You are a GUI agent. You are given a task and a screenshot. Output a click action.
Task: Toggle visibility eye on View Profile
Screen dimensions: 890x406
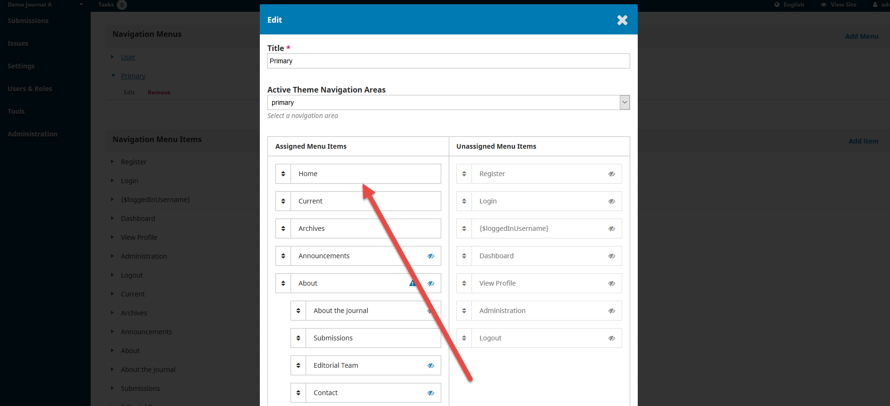click(612, 283)
